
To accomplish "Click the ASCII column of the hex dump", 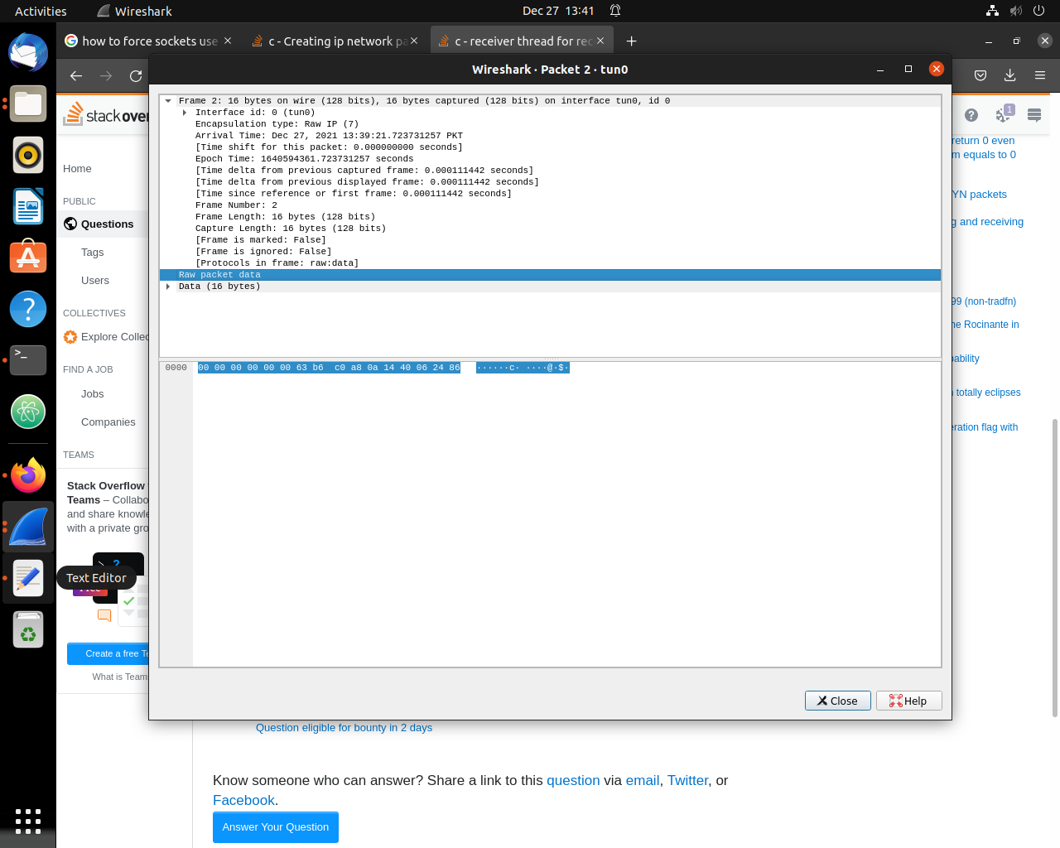I will click(523, 368).
